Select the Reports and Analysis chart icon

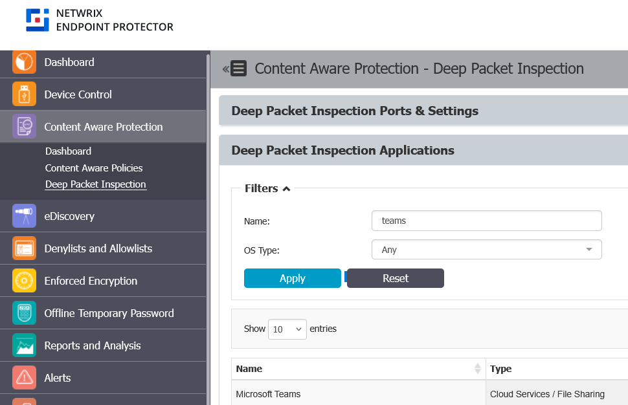23,345
